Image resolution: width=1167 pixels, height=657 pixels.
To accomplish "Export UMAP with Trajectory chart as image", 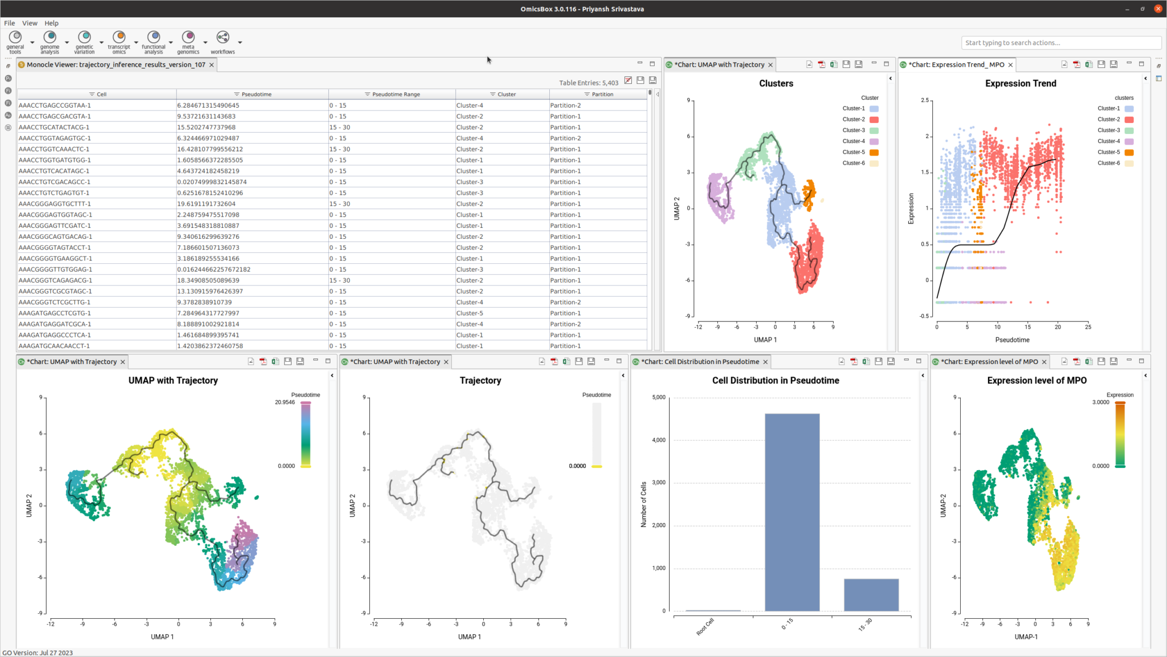I will [250, 361].
